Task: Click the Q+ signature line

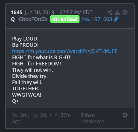Action: click(16, 101)
